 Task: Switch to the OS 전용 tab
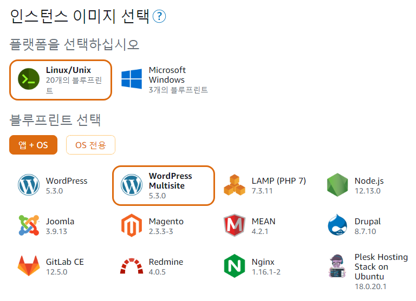[90, 145]
